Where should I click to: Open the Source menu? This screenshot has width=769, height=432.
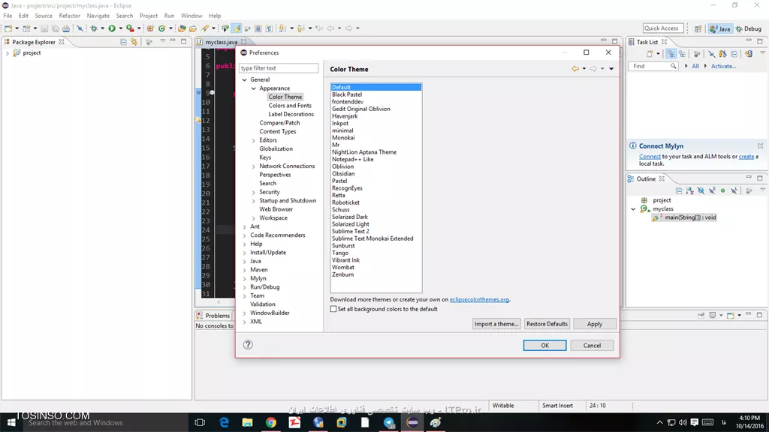point(43,16)
